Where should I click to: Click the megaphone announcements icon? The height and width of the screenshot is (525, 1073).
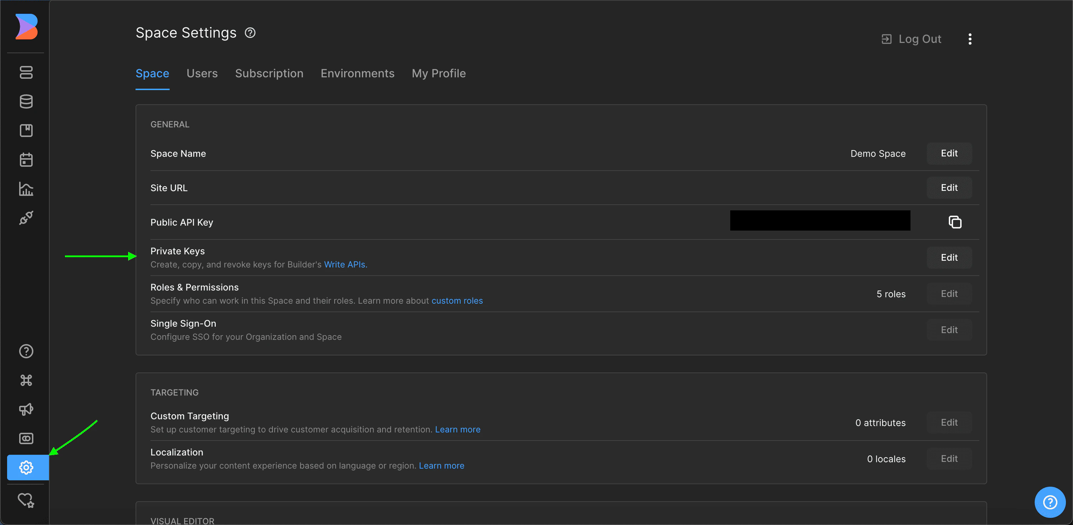(26, 409)
